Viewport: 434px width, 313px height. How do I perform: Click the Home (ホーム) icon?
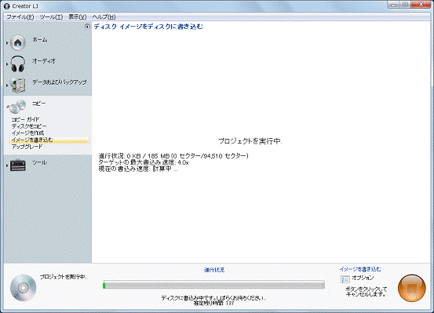pyautogui.click(x=18, y=42)
